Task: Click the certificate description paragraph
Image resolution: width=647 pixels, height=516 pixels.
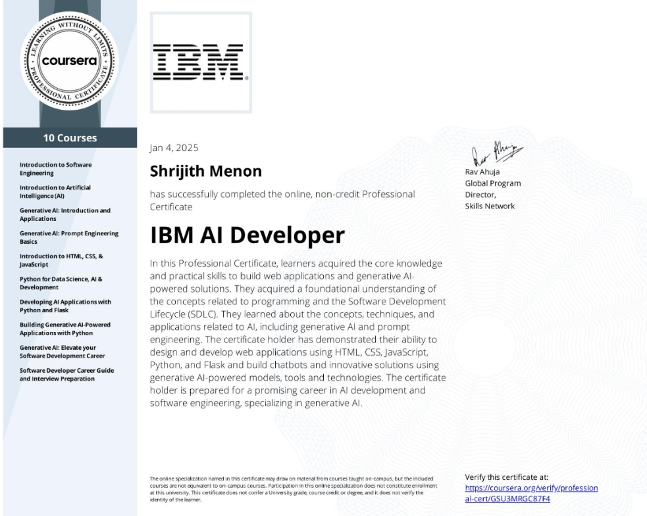Action: click(x=298, y=333)
